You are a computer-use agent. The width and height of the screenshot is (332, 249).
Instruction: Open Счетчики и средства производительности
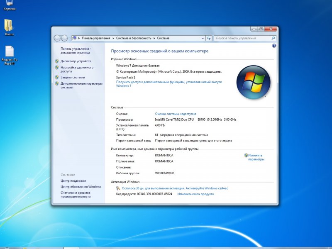point(76,195)
